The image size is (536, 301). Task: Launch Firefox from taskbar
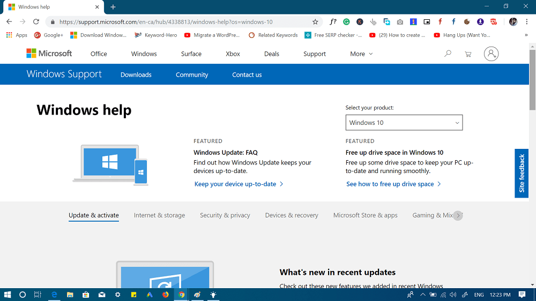[166, 295]
